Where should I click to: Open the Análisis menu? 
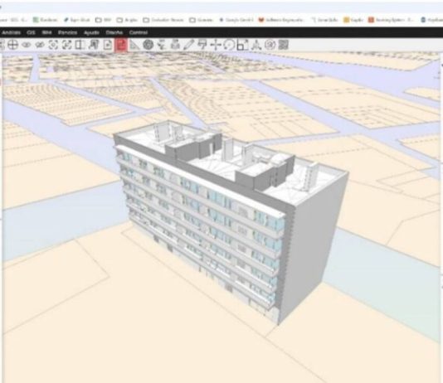[11, 32]
